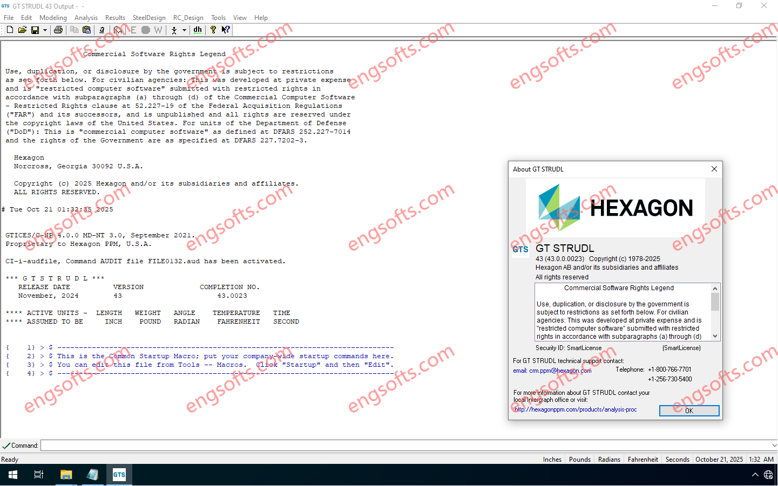Save the model with the Save icon

(35, 30)
